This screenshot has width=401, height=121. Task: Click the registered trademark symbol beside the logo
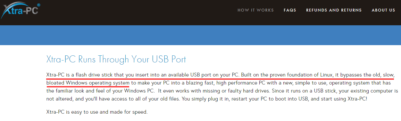click(38, 5)
